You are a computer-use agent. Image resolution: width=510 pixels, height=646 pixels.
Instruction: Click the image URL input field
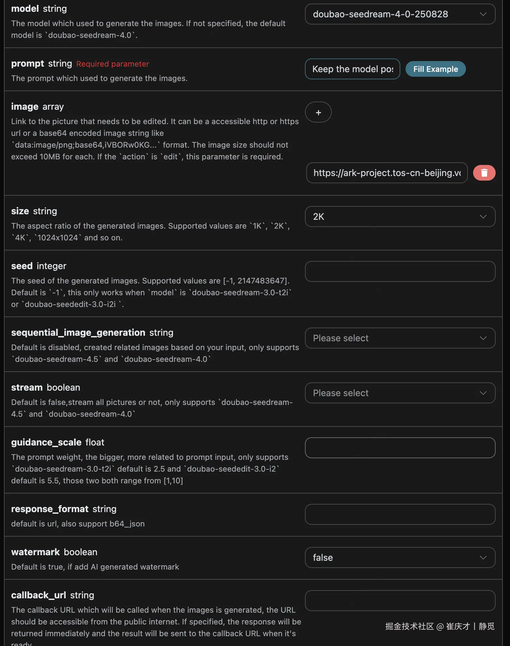387,173
